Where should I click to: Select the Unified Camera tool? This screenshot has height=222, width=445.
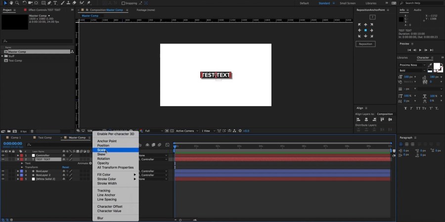click(x=30, y=3)
